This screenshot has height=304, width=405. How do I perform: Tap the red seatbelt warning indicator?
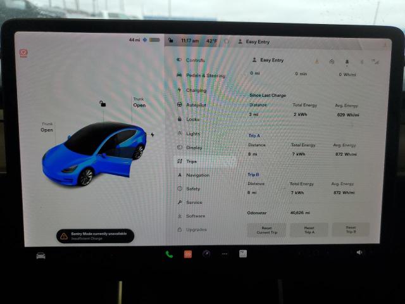pos(23,53)
